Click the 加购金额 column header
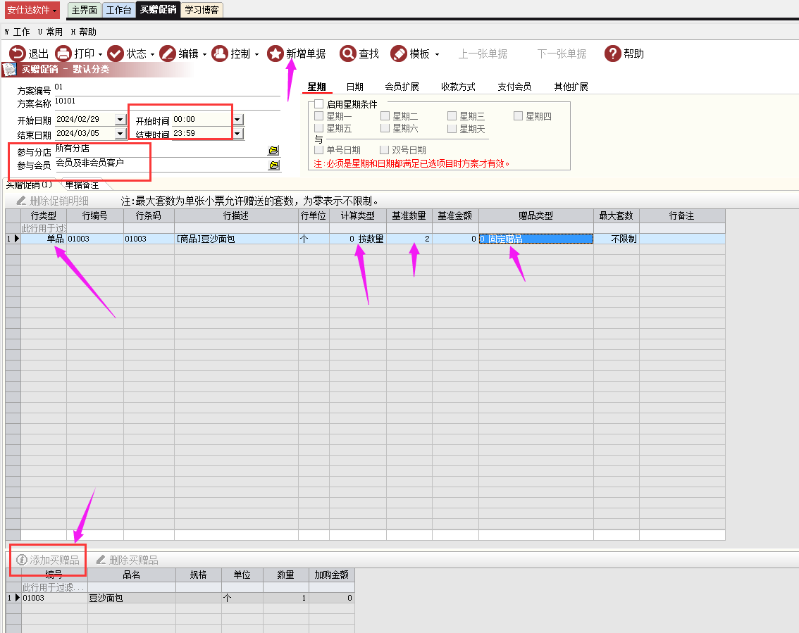The image size is (799, 633). [332, 575]
